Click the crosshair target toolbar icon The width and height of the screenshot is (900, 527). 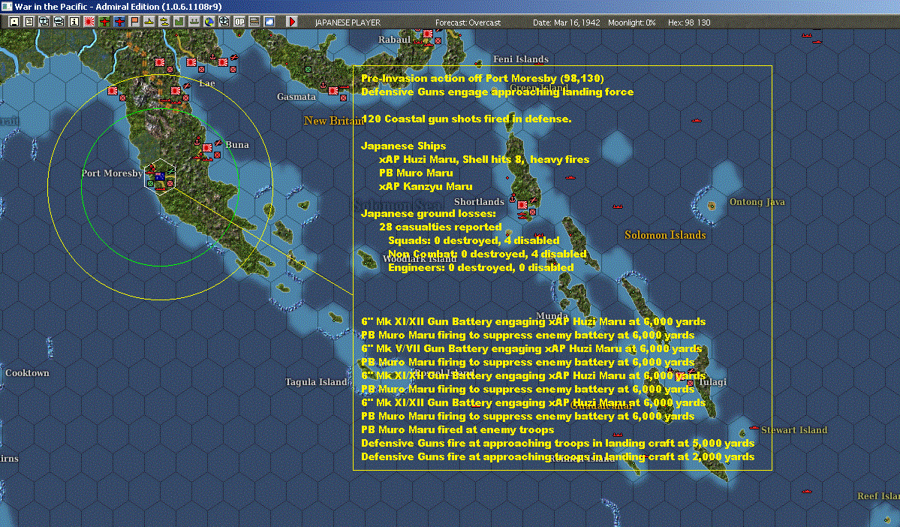pos(224,22)
